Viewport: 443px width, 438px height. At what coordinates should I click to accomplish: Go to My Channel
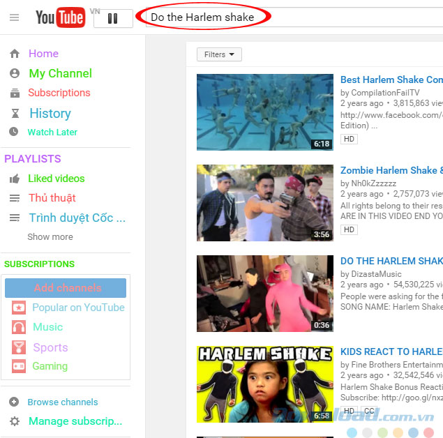[x=61, y=73]
